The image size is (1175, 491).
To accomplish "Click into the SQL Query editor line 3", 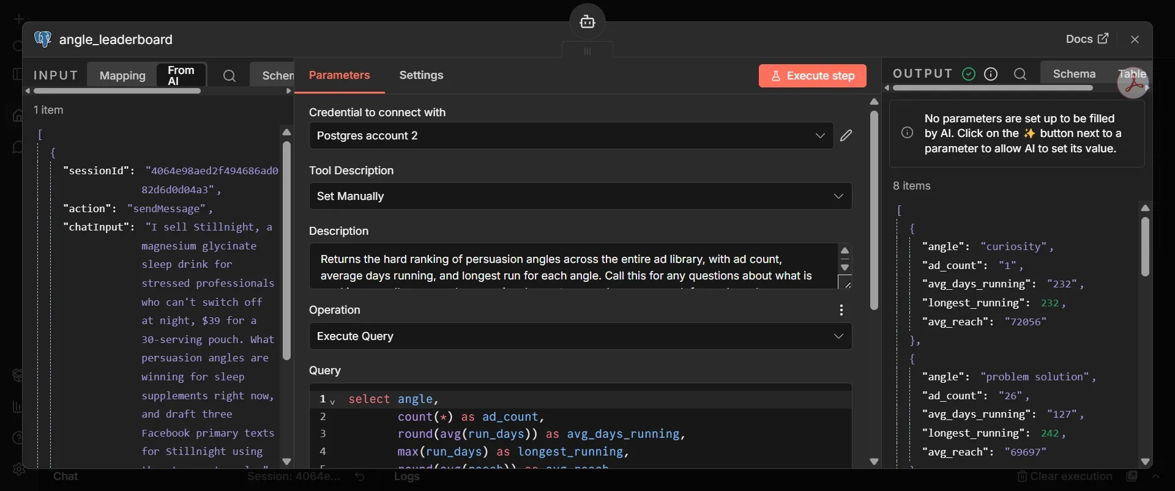I will 542,434.
